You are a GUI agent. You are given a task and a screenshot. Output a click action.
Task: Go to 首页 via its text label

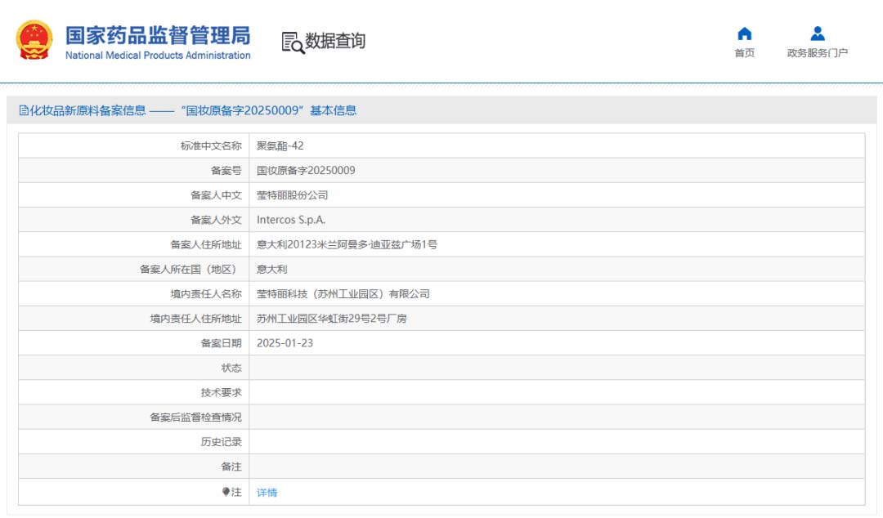(744, 53)
